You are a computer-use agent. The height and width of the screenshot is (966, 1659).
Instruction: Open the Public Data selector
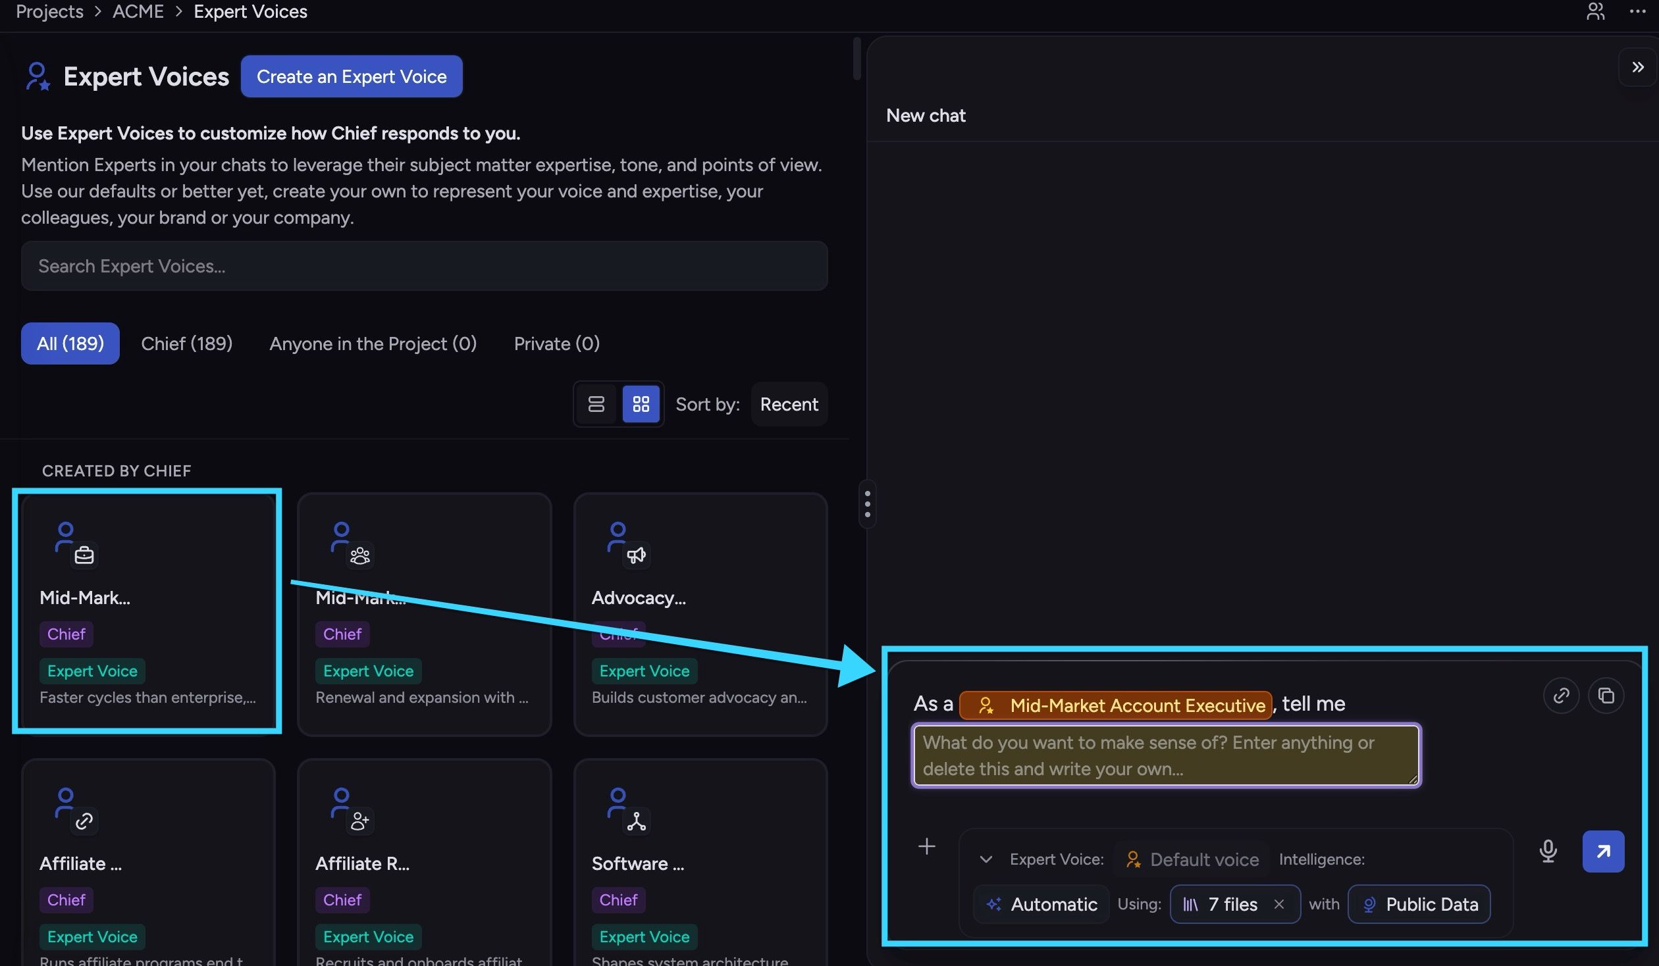point(1419,904)
